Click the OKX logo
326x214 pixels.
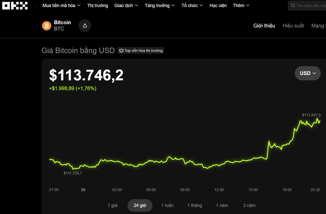pos(15,6)
